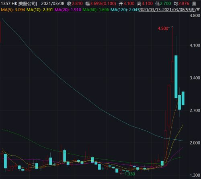
Task: Click the 2021/03/08 date in the header
Action: 53,4
